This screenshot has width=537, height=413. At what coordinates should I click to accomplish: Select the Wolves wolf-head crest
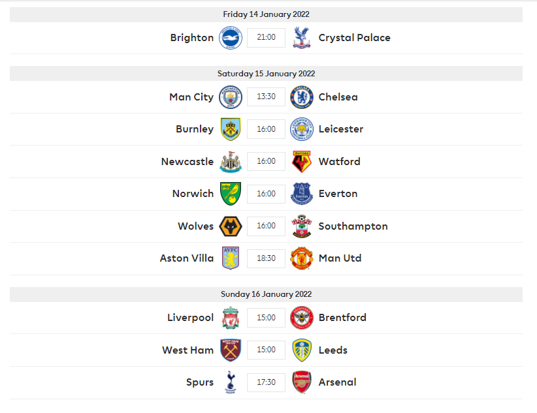pos(231,226)
